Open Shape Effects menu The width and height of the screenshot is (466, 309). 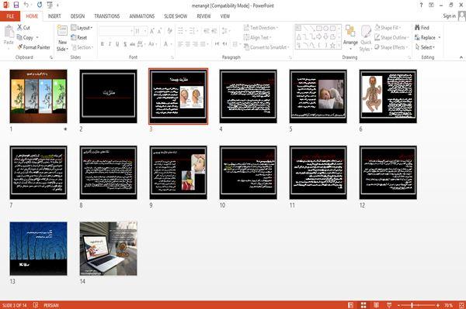click(x=391, y=47)
